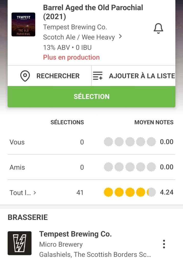
Task: Tap the grey rating caps in Amis row
Action: tap(130, 167)
